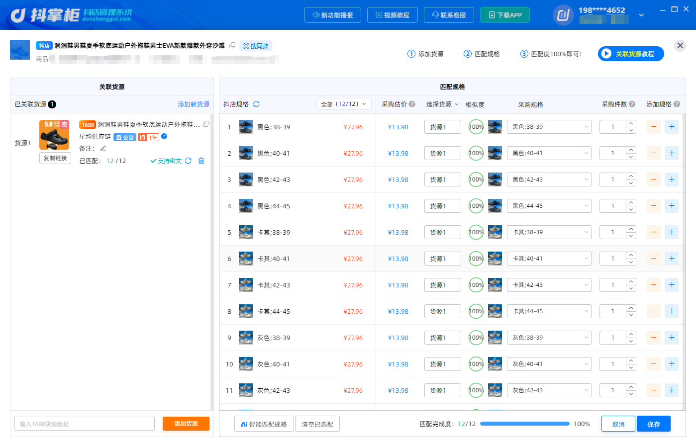Viewport: 696px width, 447px height.
Task: Click the 搜同款 search-similar button
Action: point(256,46)
